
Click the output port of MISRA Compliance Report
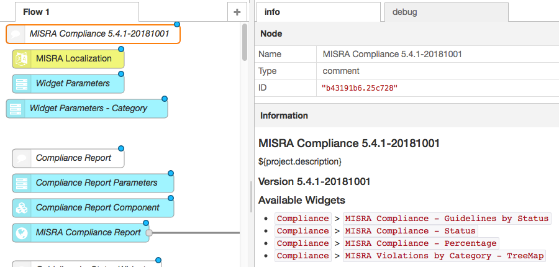(149, 233)
